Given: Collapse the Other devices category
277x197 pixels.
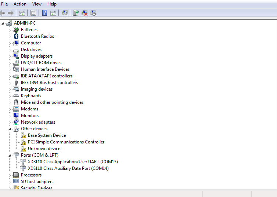Looking at the screenshot, I should (10, 129).
